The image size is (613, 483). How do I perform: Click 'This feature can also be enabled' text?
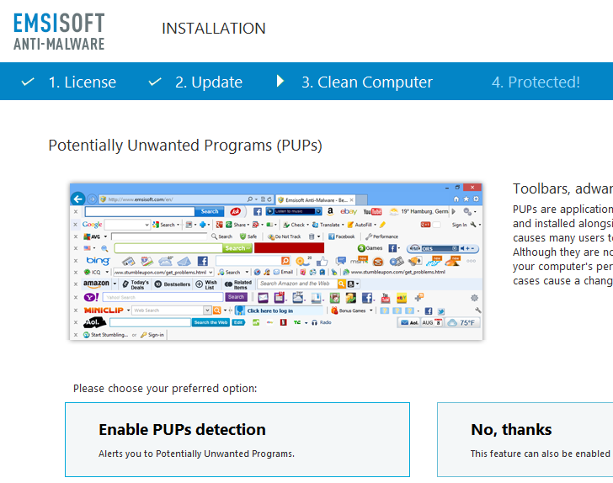click(x=541, y=454)
